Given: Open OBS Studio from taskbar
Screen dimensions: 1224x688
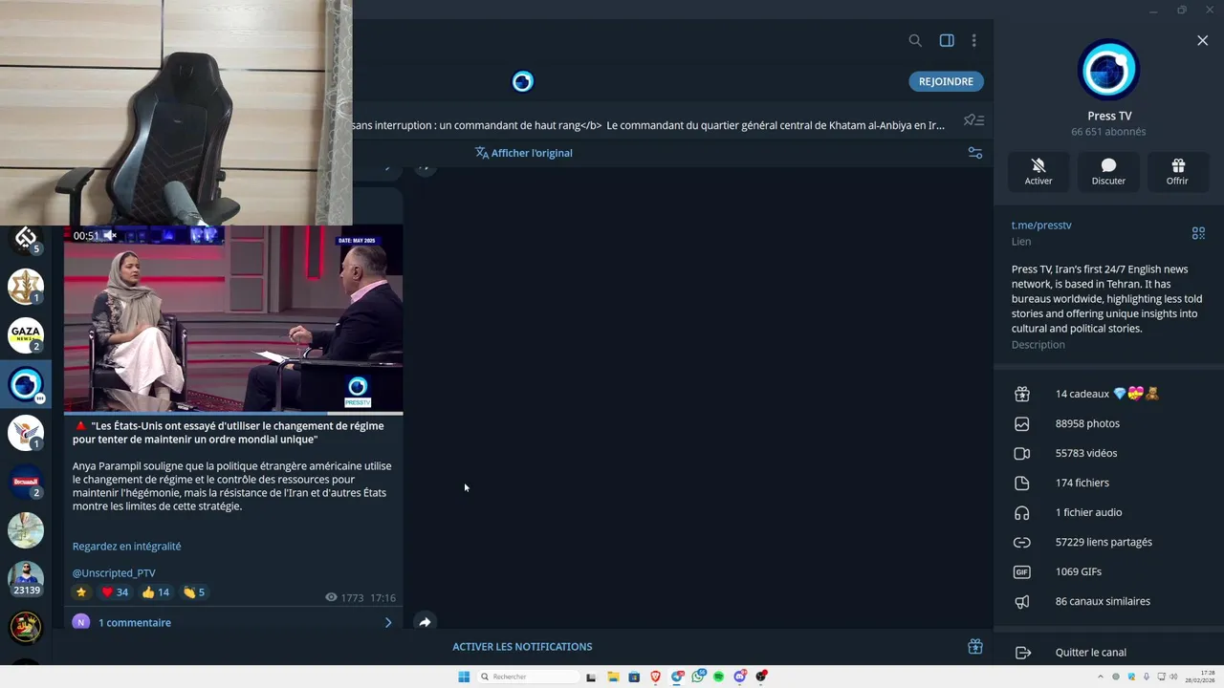Looking at the screenshot, I should pos(761,677).
